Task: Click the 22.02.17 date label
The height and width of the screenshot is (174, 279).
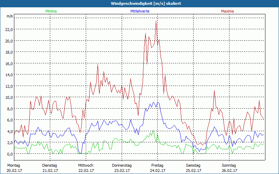Action: point(86,171)
